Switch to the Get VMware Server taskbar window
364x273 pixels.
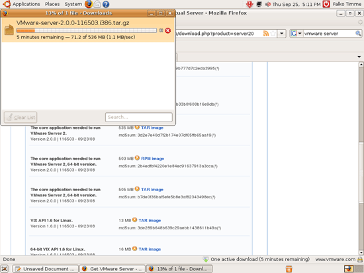point(113,269)
